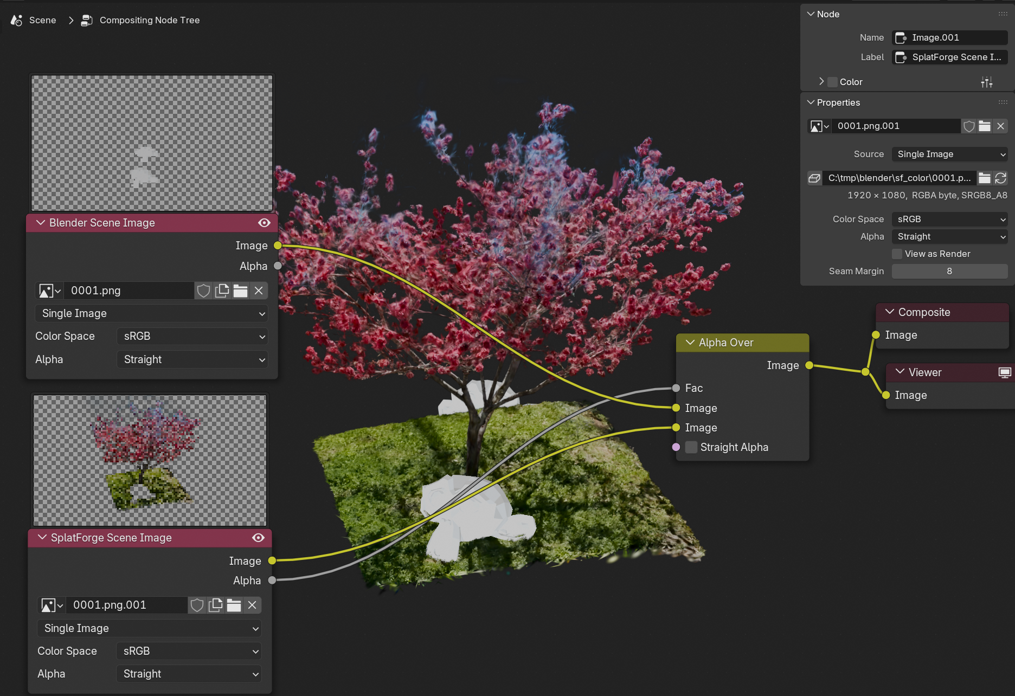
Task: Click the color presets icon in Node panel
Action: [987, 82]
